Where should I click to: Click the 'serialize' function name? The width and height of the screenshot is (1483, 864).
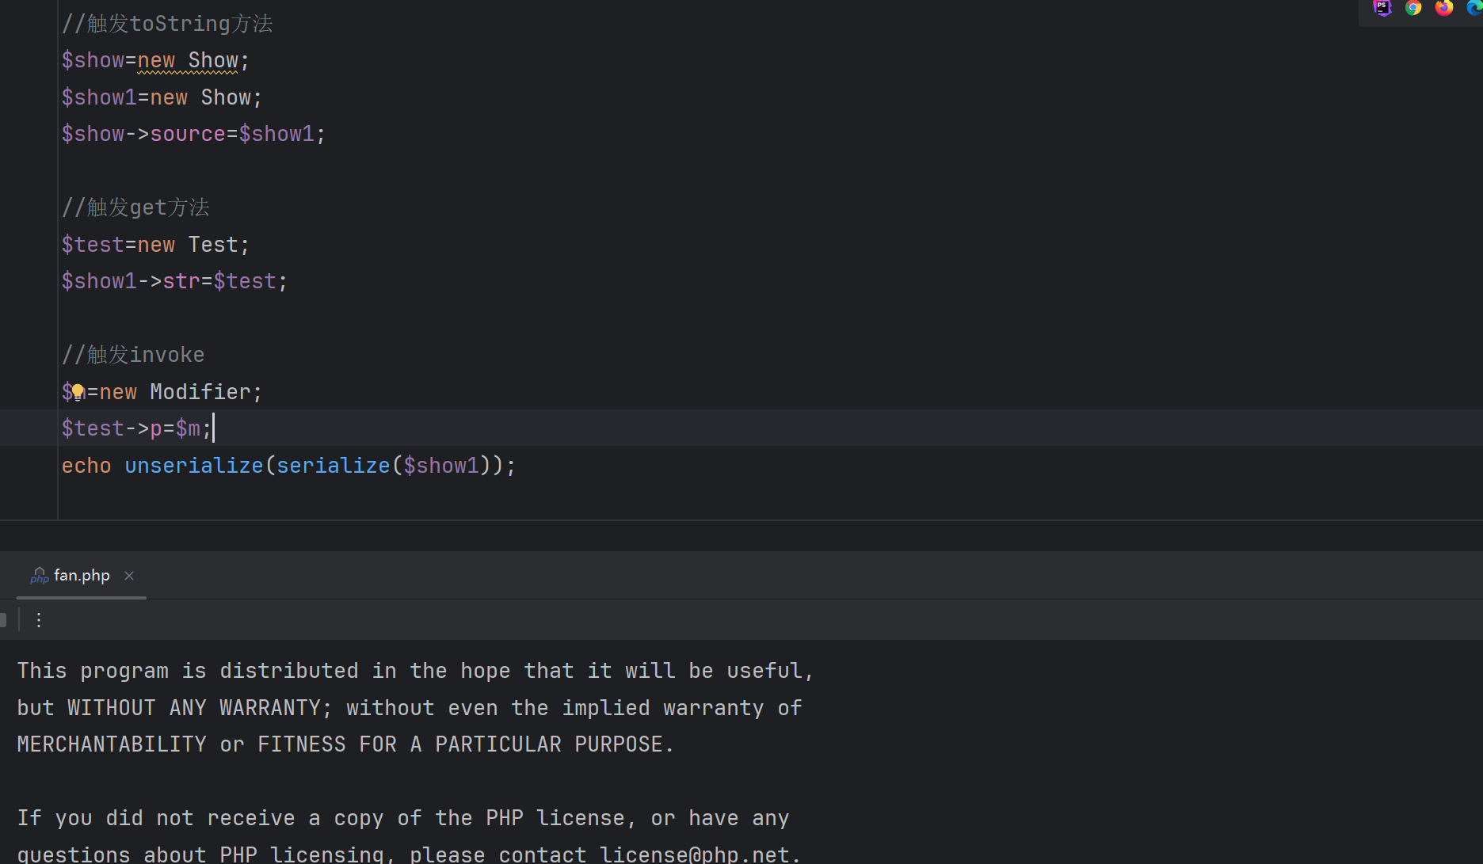(x=334, y=466)
